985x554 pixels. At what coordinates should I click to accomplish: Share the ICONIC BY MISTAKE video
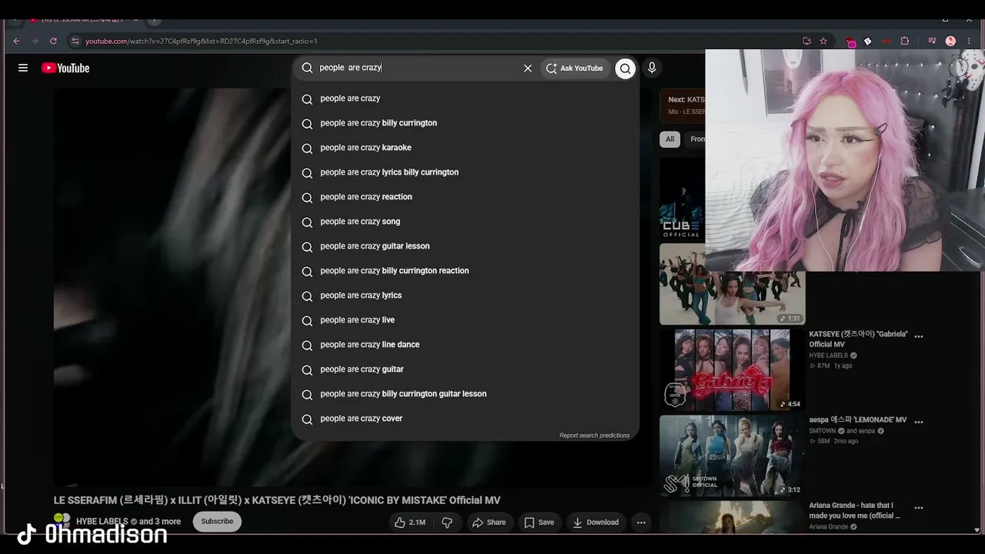pos(489,522)
